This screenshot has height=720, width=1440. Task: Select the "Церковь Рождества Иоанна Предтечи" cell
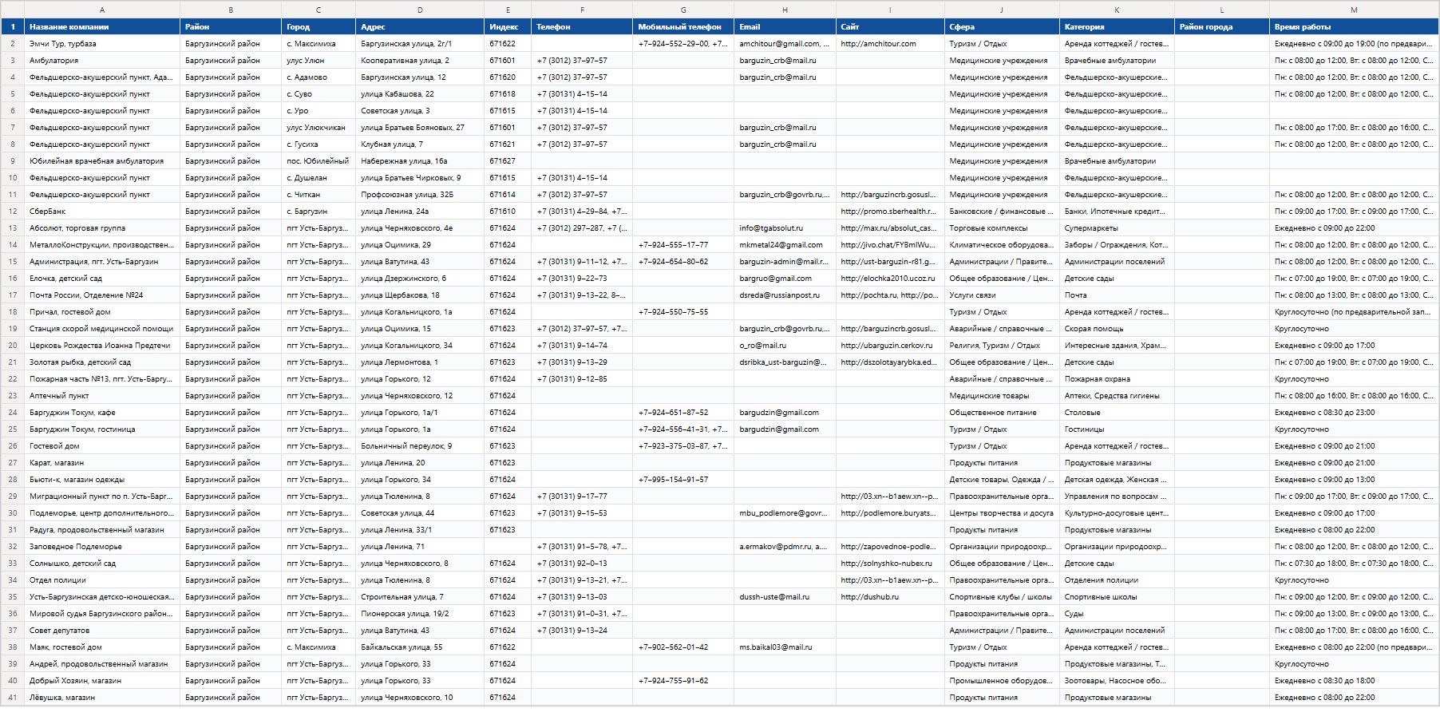tap(102, 346)
